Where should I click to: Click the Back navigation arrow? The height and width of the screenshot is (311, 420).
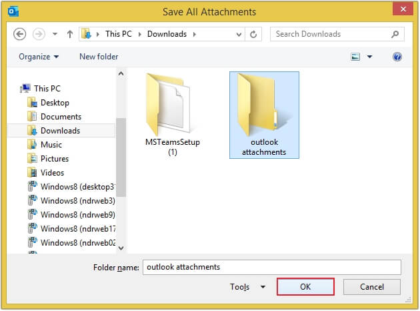(19, 34)
